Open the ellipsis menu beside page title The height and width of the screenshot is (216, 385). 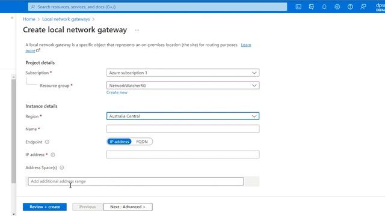pyautogui.click(x=137, y=30)
